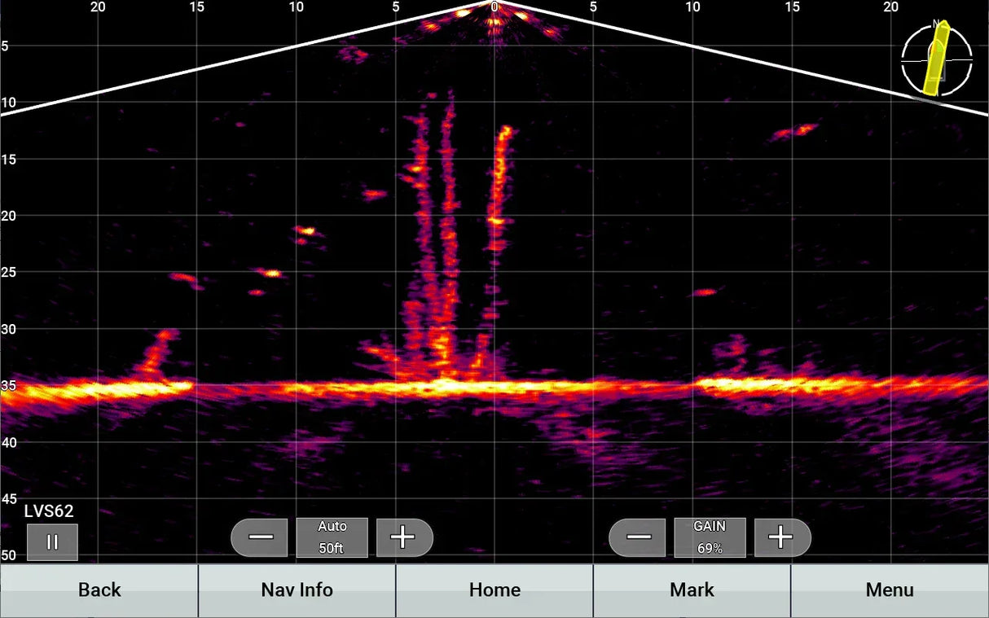This screenshot has height=618, width=989.
Task: Tap the compass rose overlay
Action: (935, 59)
